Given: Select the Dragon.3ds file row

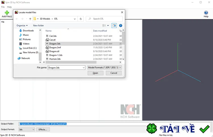Looking at the screenshot, I should 83,44.
